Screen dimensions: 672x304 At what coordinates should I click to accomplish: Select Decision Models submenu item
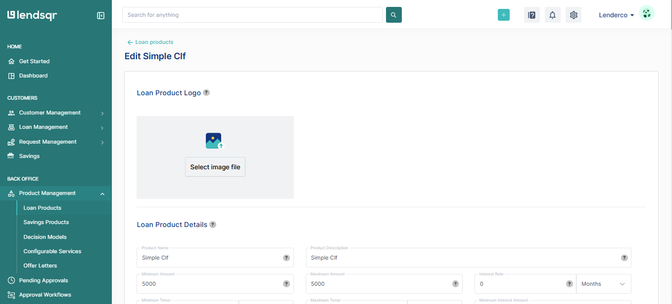point(45,237)
